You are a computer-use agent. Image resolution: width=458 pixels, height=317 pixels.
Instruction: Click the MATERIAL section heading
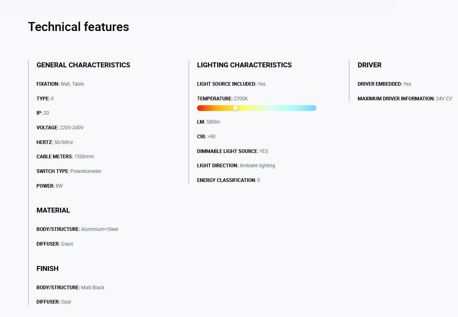pos(53,210)
